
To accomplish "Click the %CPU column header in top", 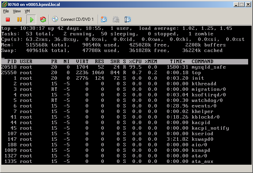I will 135,61.
